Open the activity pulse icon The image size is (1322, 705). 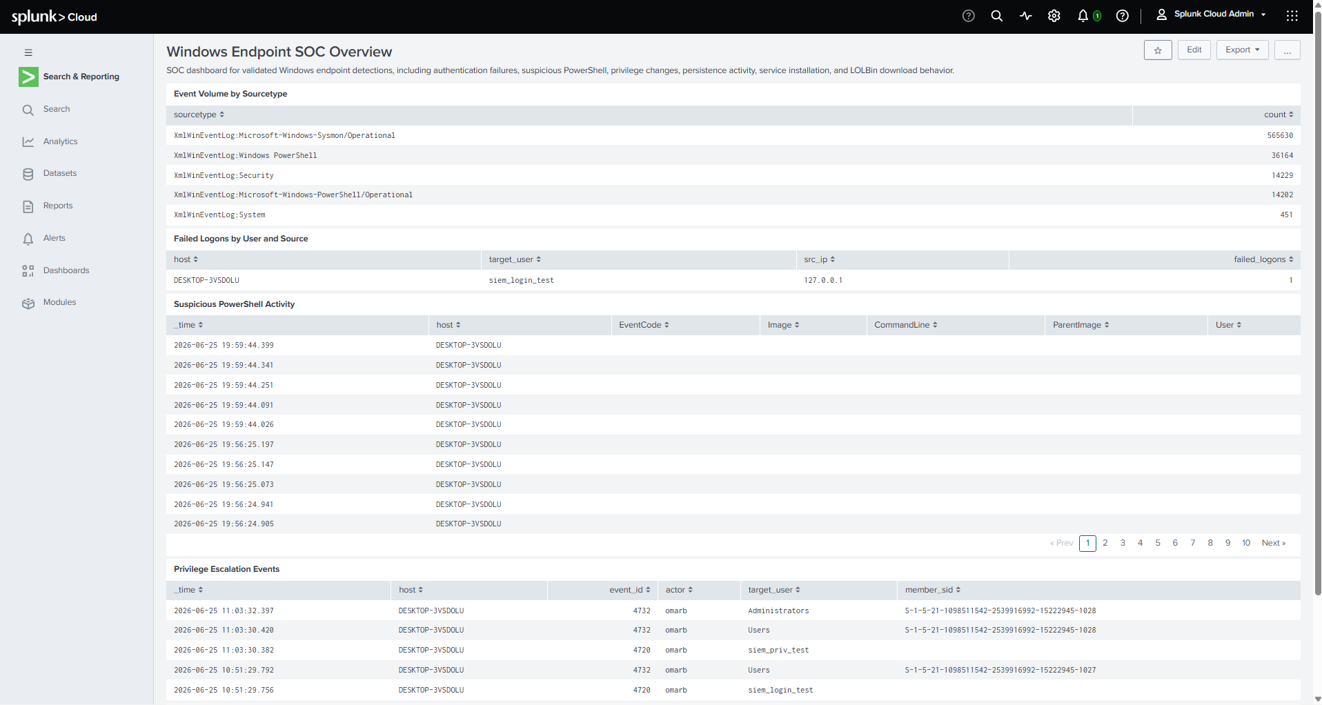[x=1026, y=16]
